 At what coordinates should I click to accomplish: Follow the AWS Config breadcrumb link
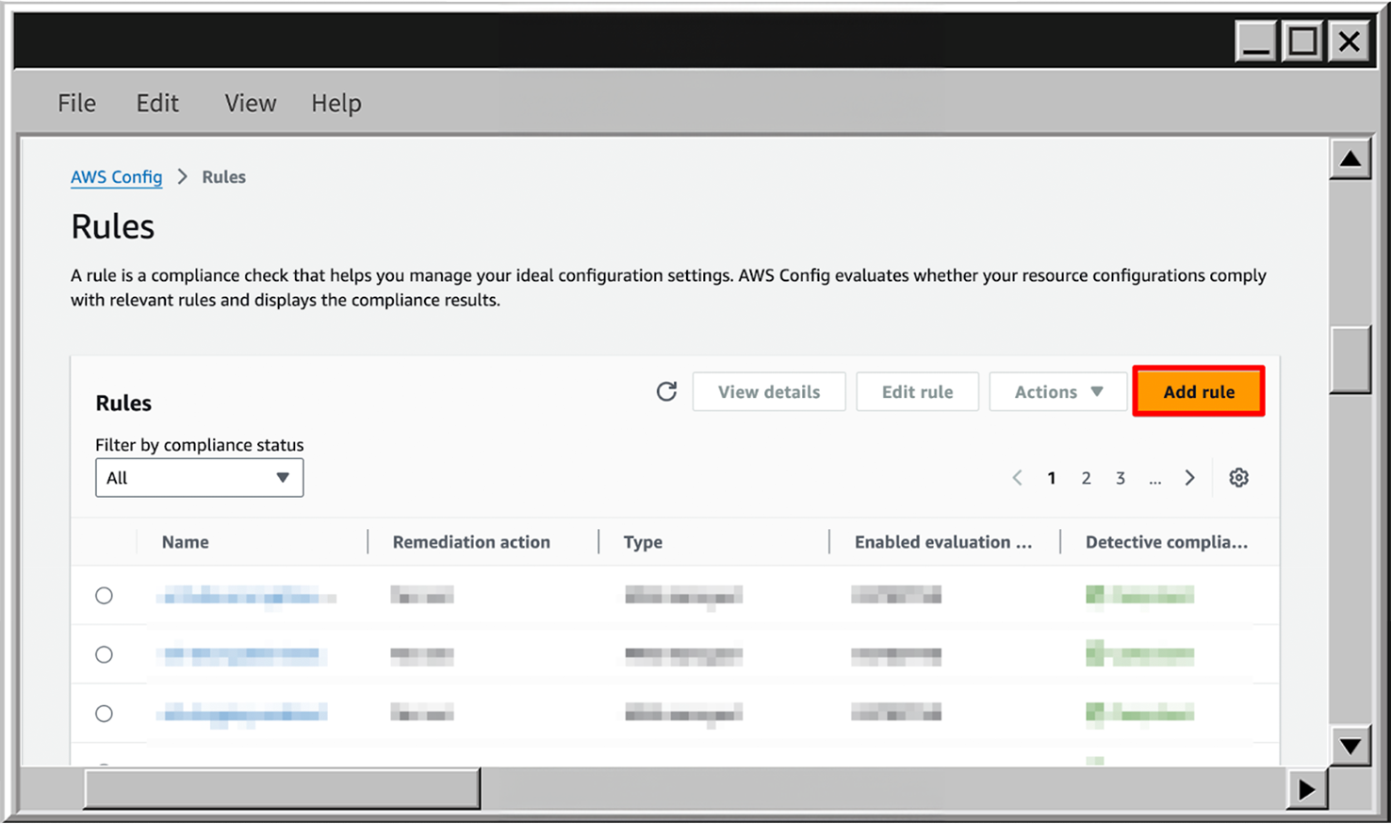116,177
